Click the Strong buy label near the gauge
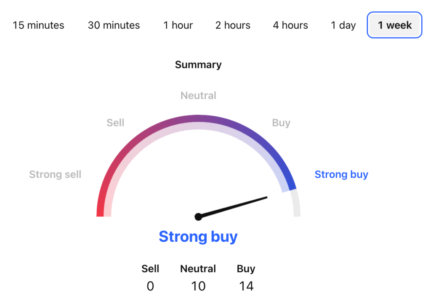The width and height of the screenshot is (431, 307). pos(341,174)
